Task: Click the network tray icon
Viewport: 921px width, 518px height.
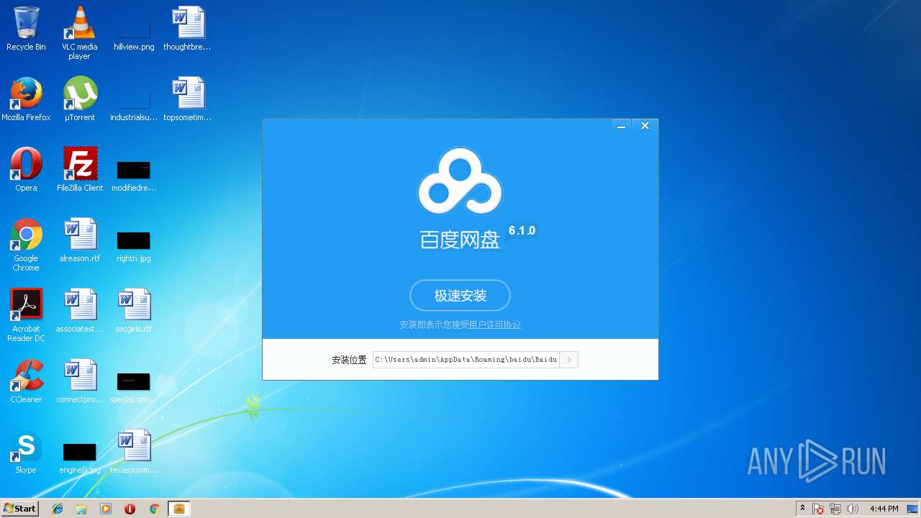Action: 835,509
